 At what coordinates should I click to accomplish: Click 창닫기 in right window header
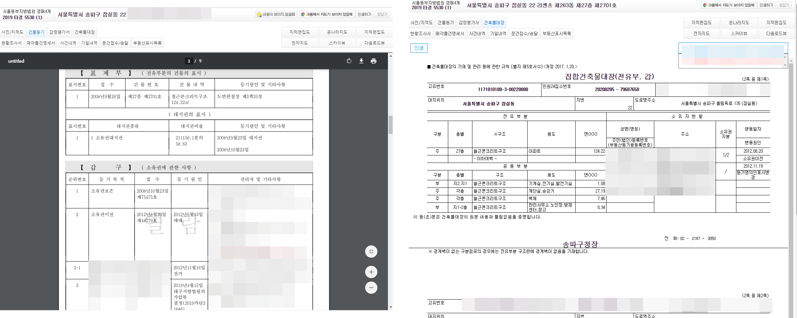(784, 5)
